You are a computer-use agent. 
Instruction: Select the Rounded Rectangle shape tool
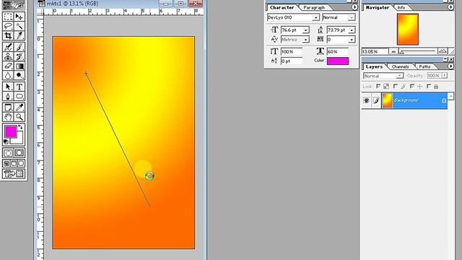coord(19,96)
